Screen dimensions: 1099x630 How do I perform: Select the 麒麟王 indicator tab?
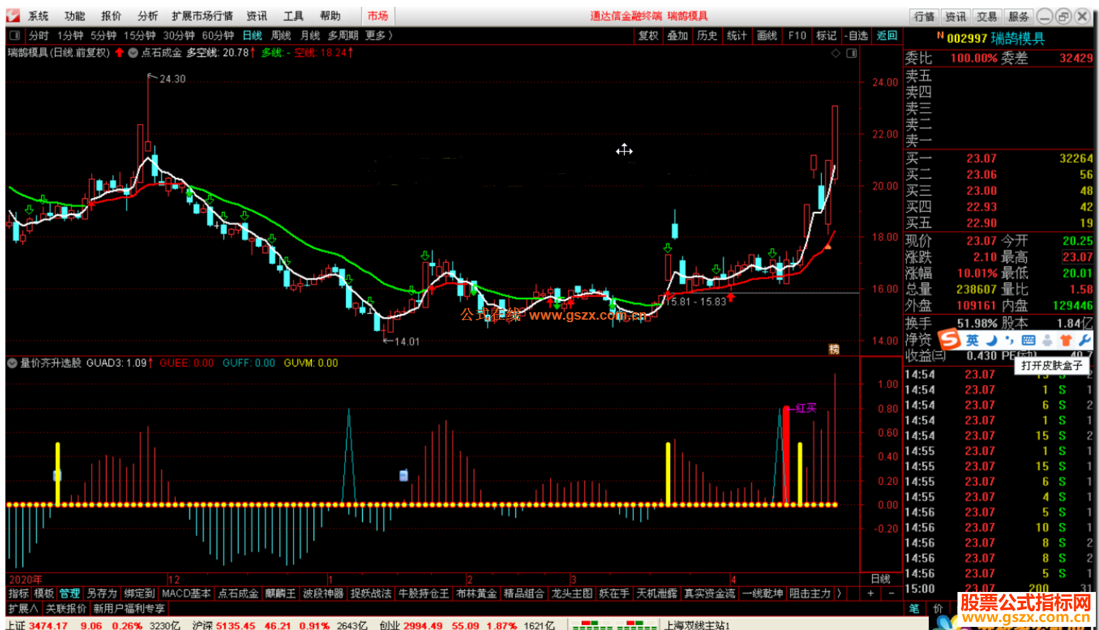(x=281, y=593)
